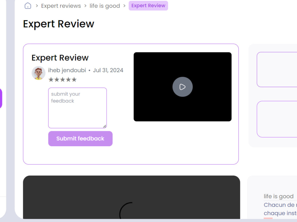Click the purple tab on left edge

[1, 98]
